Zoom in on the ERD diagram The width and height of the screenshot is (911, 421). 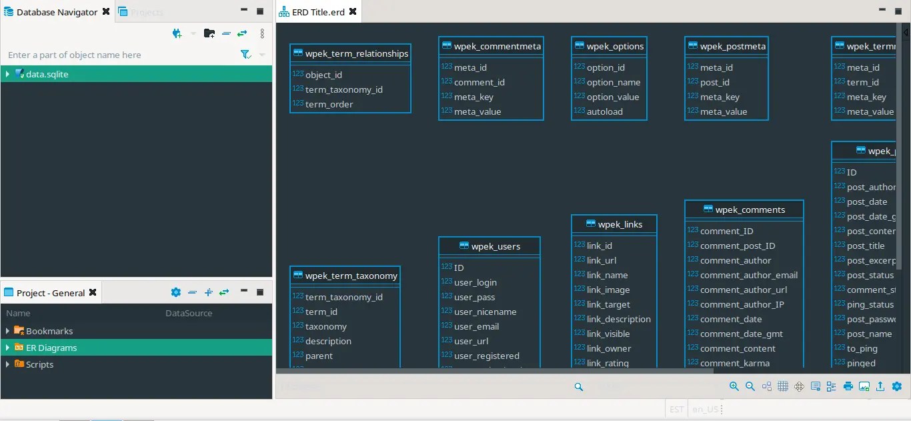coord(734,386)
